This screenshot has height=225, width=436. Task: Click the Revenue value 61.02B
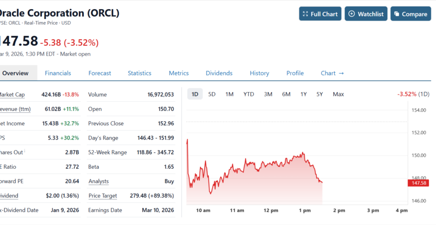(x=53, y=109)
